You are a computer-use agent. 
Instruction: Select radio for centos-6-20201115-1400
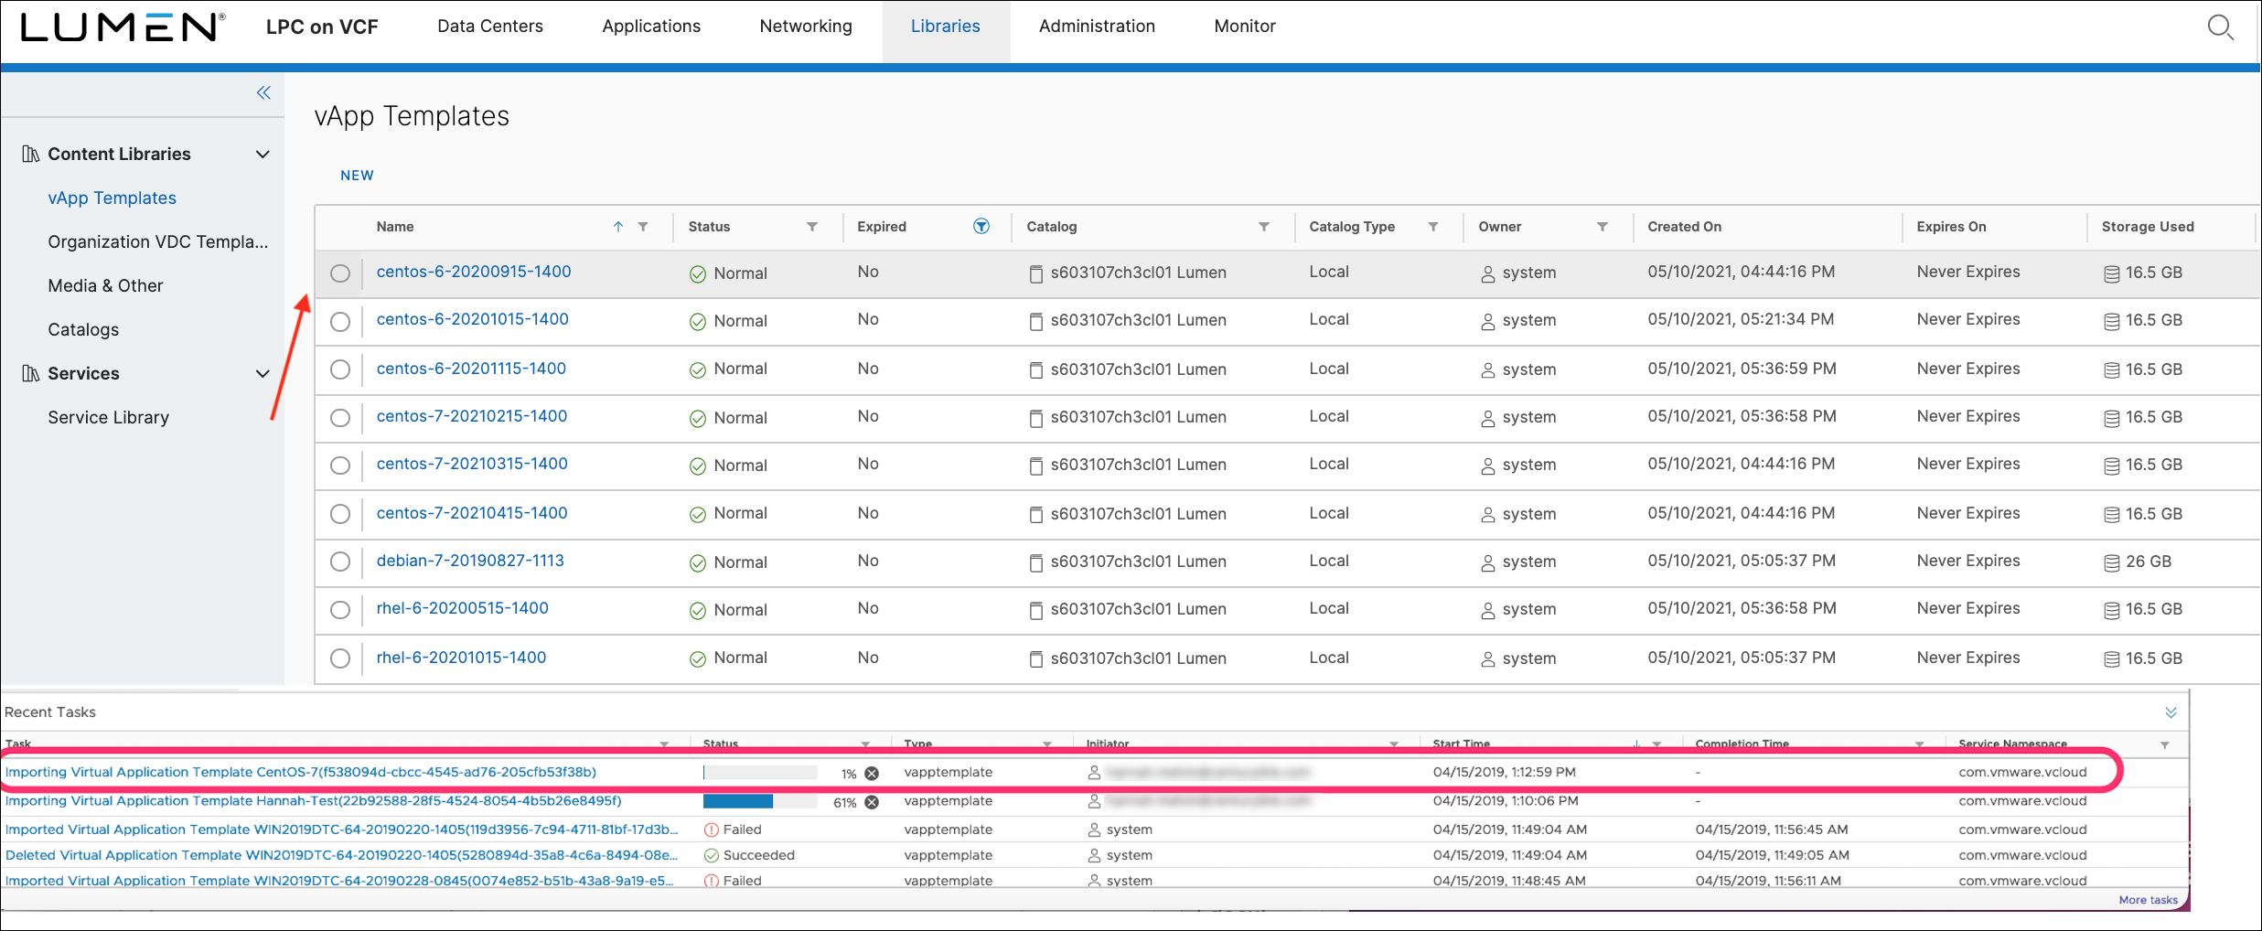pos(340,369)
